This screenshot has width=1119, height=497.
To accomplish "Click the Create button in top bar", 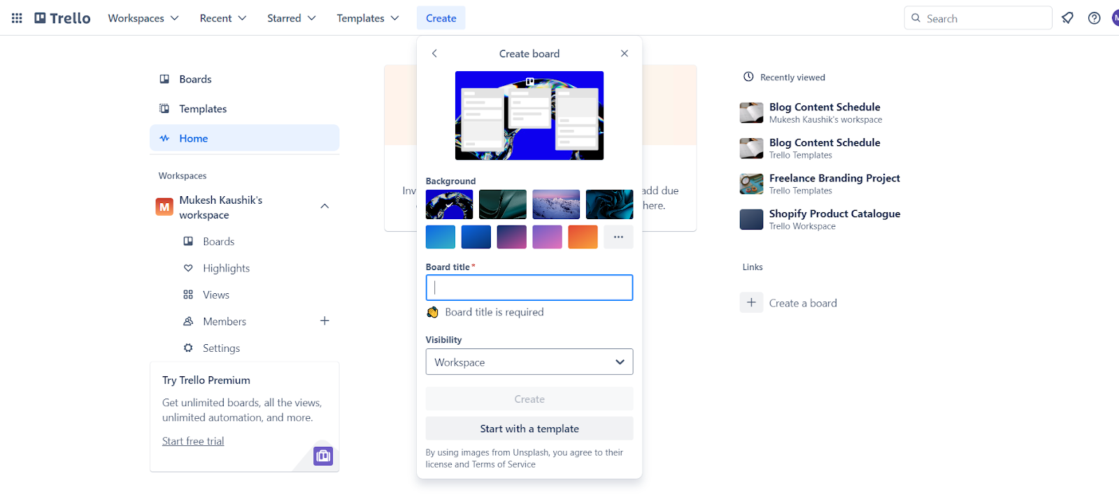I will [x=441, y=18].
